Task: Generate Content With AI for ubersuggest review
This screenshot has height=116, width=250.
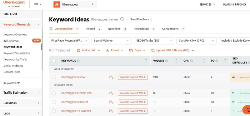Action: 133,77
